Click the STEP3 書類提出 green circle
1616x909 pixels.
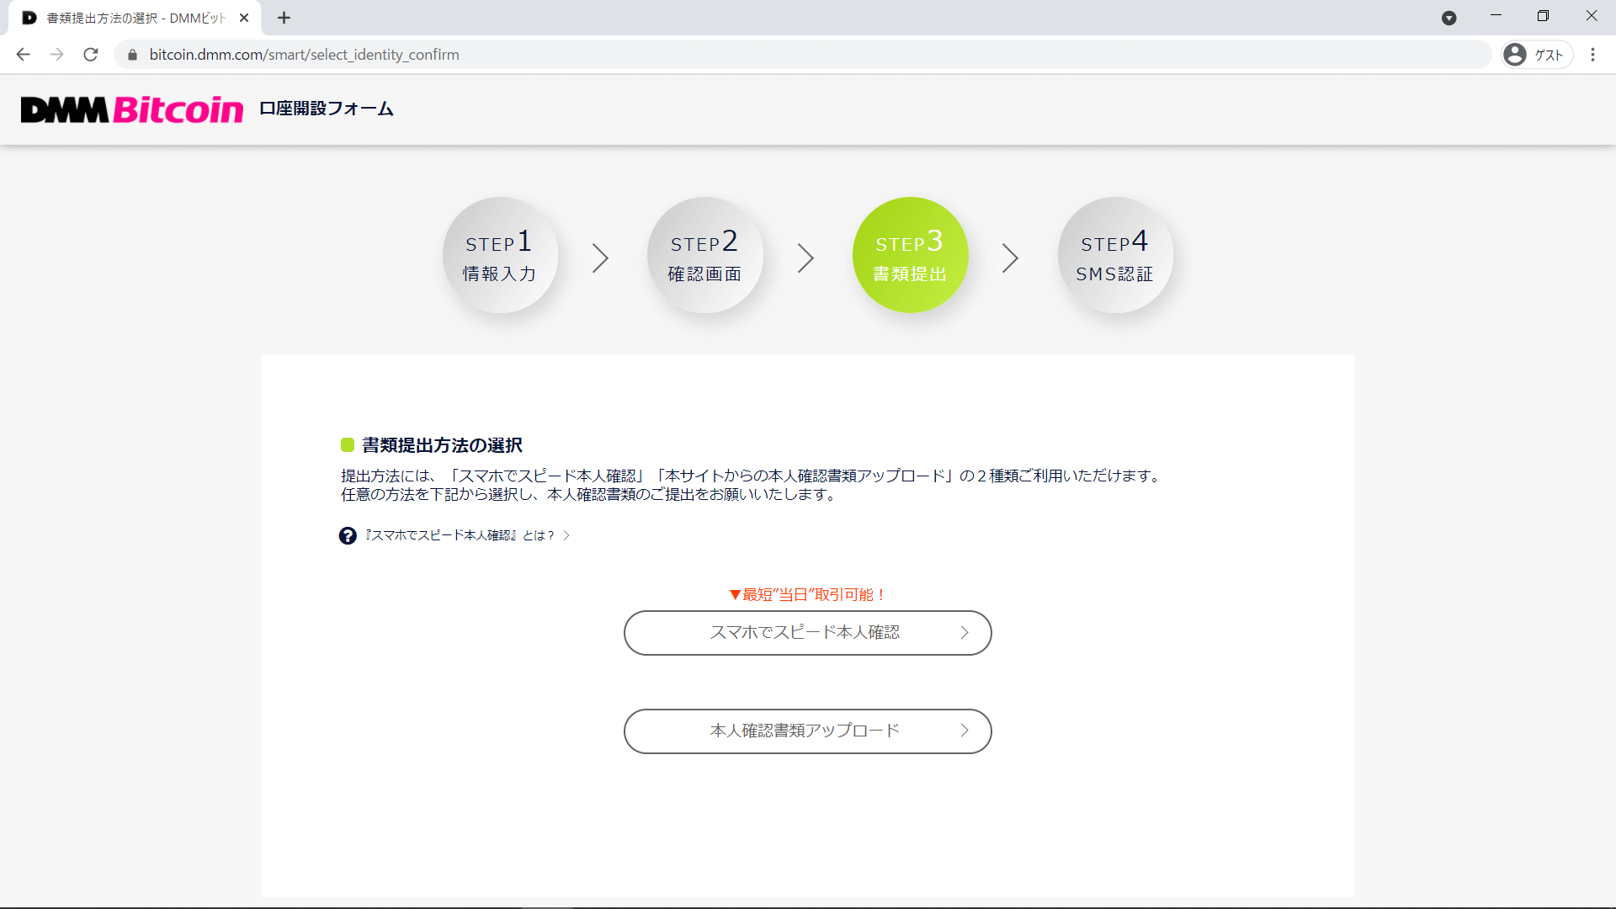(910, 255)
